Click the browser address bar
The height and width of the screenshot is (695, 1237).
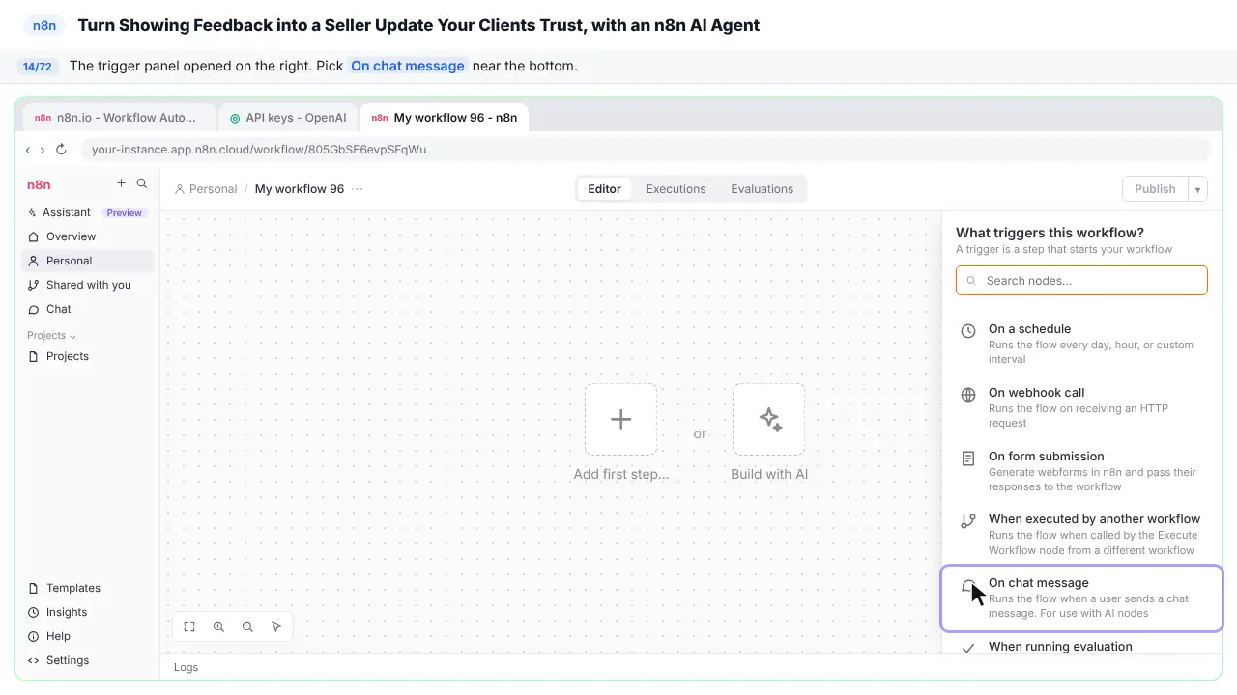[645, 150]
